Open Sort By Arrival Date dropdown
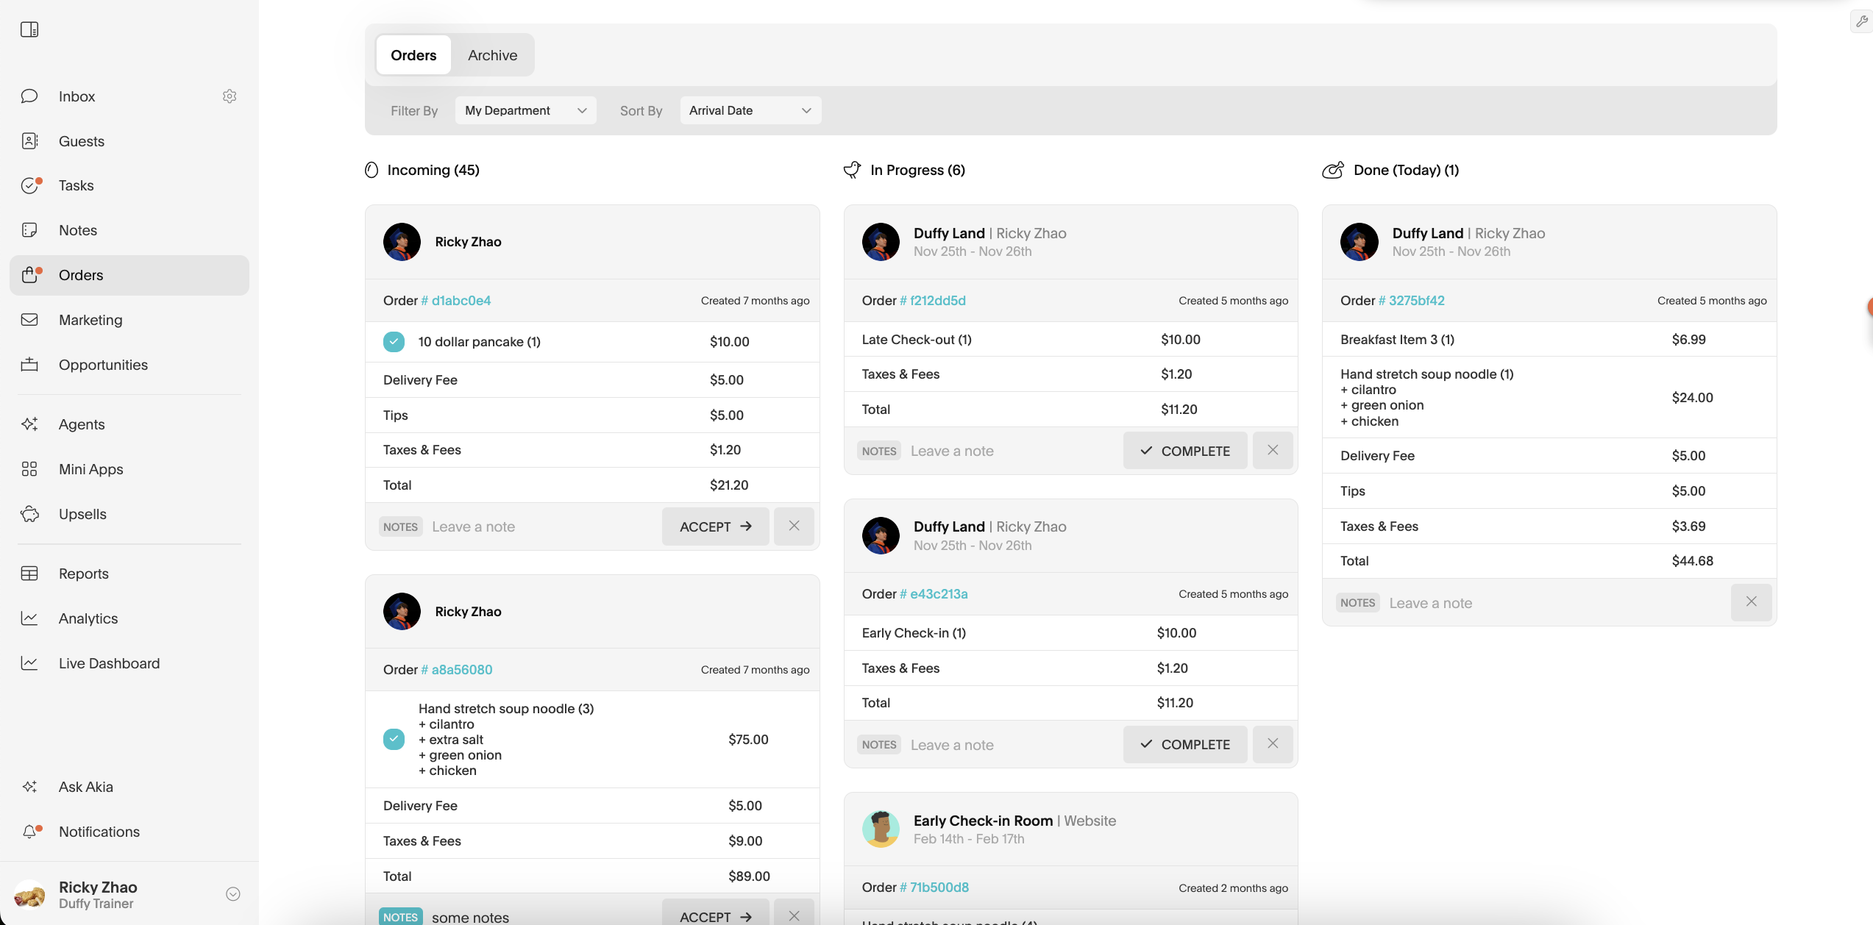 pos(750,110)
